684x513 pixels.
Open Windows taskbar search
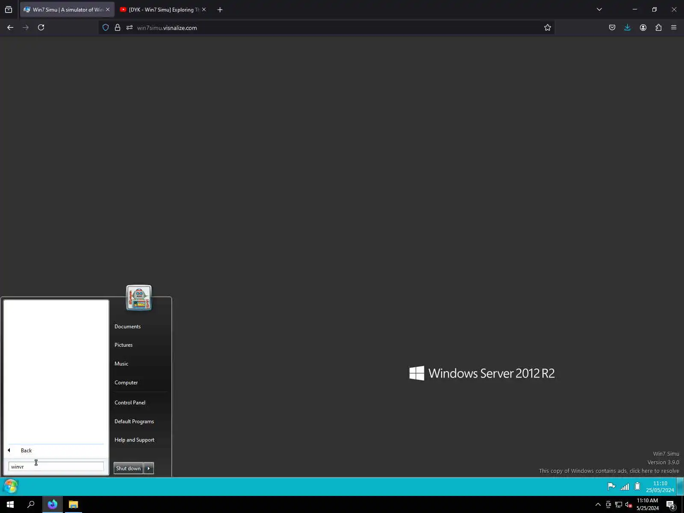[x=31, y=504]
